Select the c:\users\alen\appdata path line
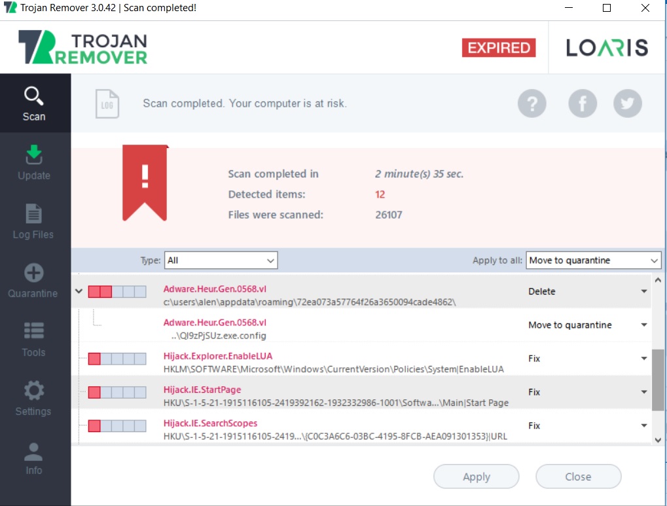 click(x=309, y=302)
